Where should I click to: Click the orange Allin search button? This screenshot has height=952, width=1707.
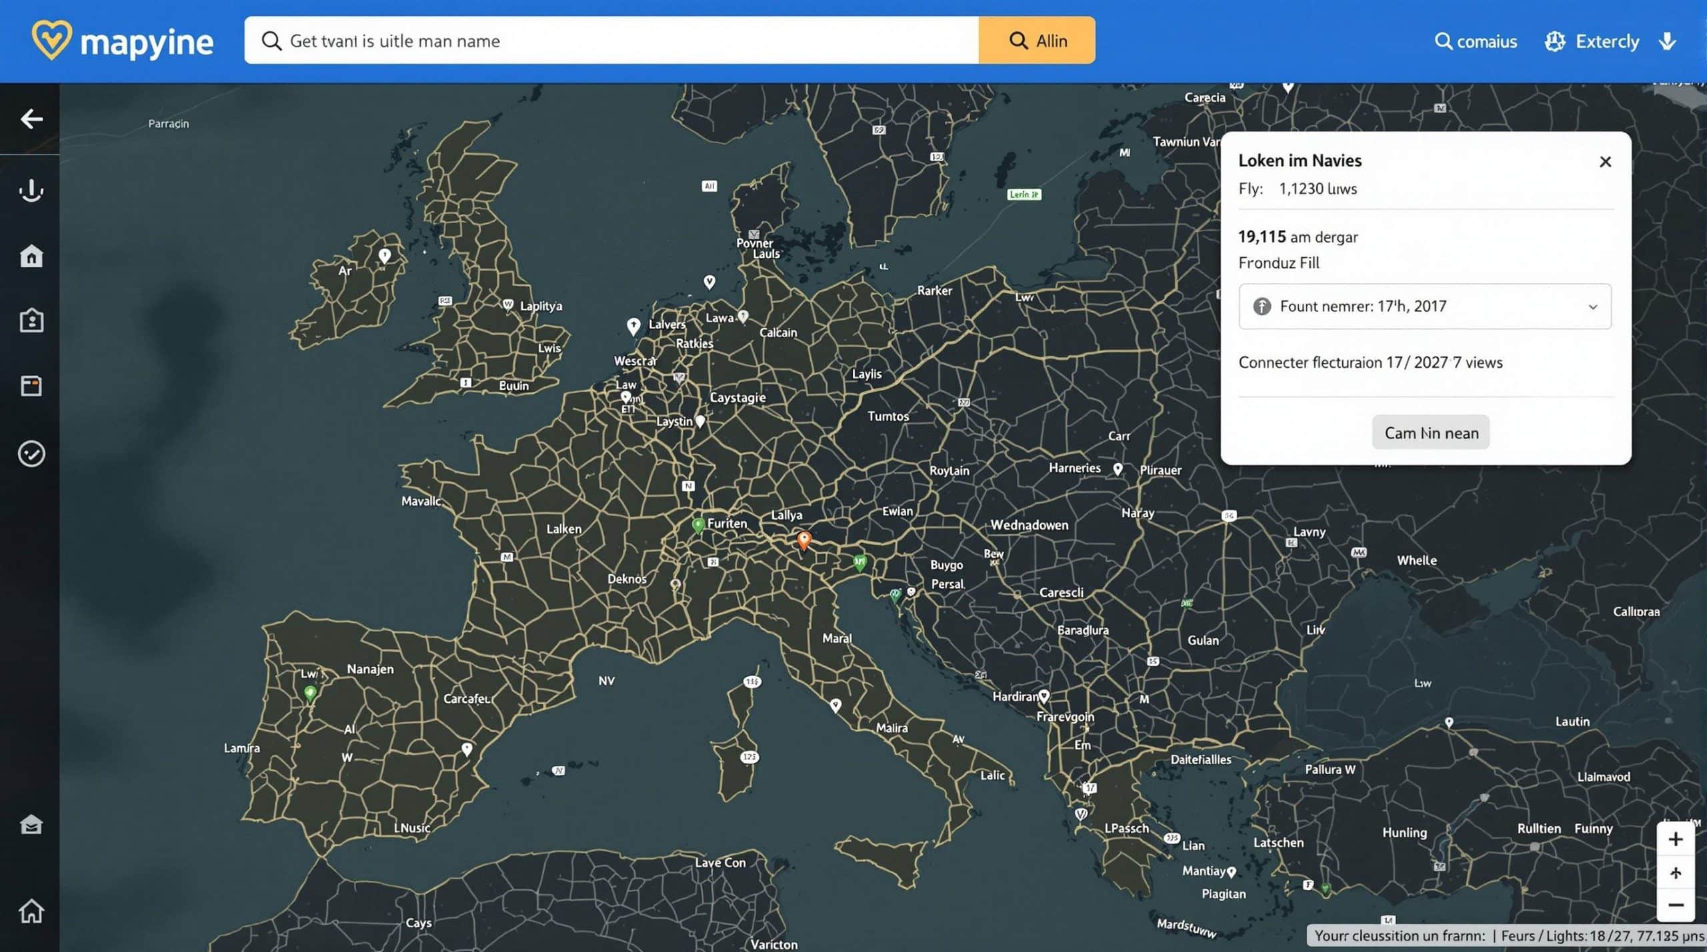tap(1037, 41)
